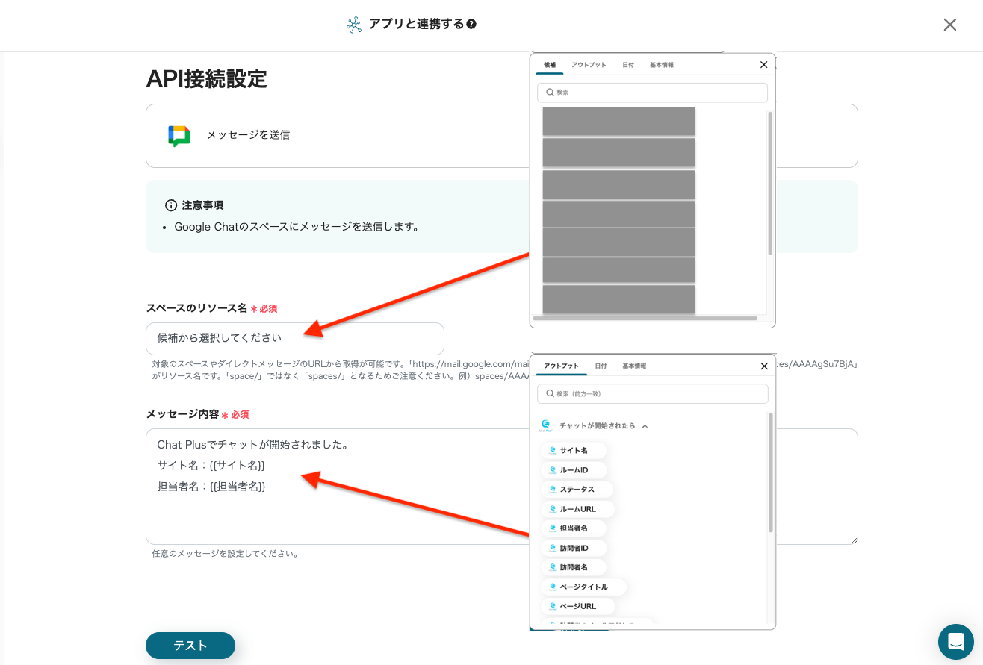Image resolution: width=983 pixels, height=665 pixels.
Task: Focus the 検索(前方一致) search field
Action: pyautogui.click(x=653, y=393)
